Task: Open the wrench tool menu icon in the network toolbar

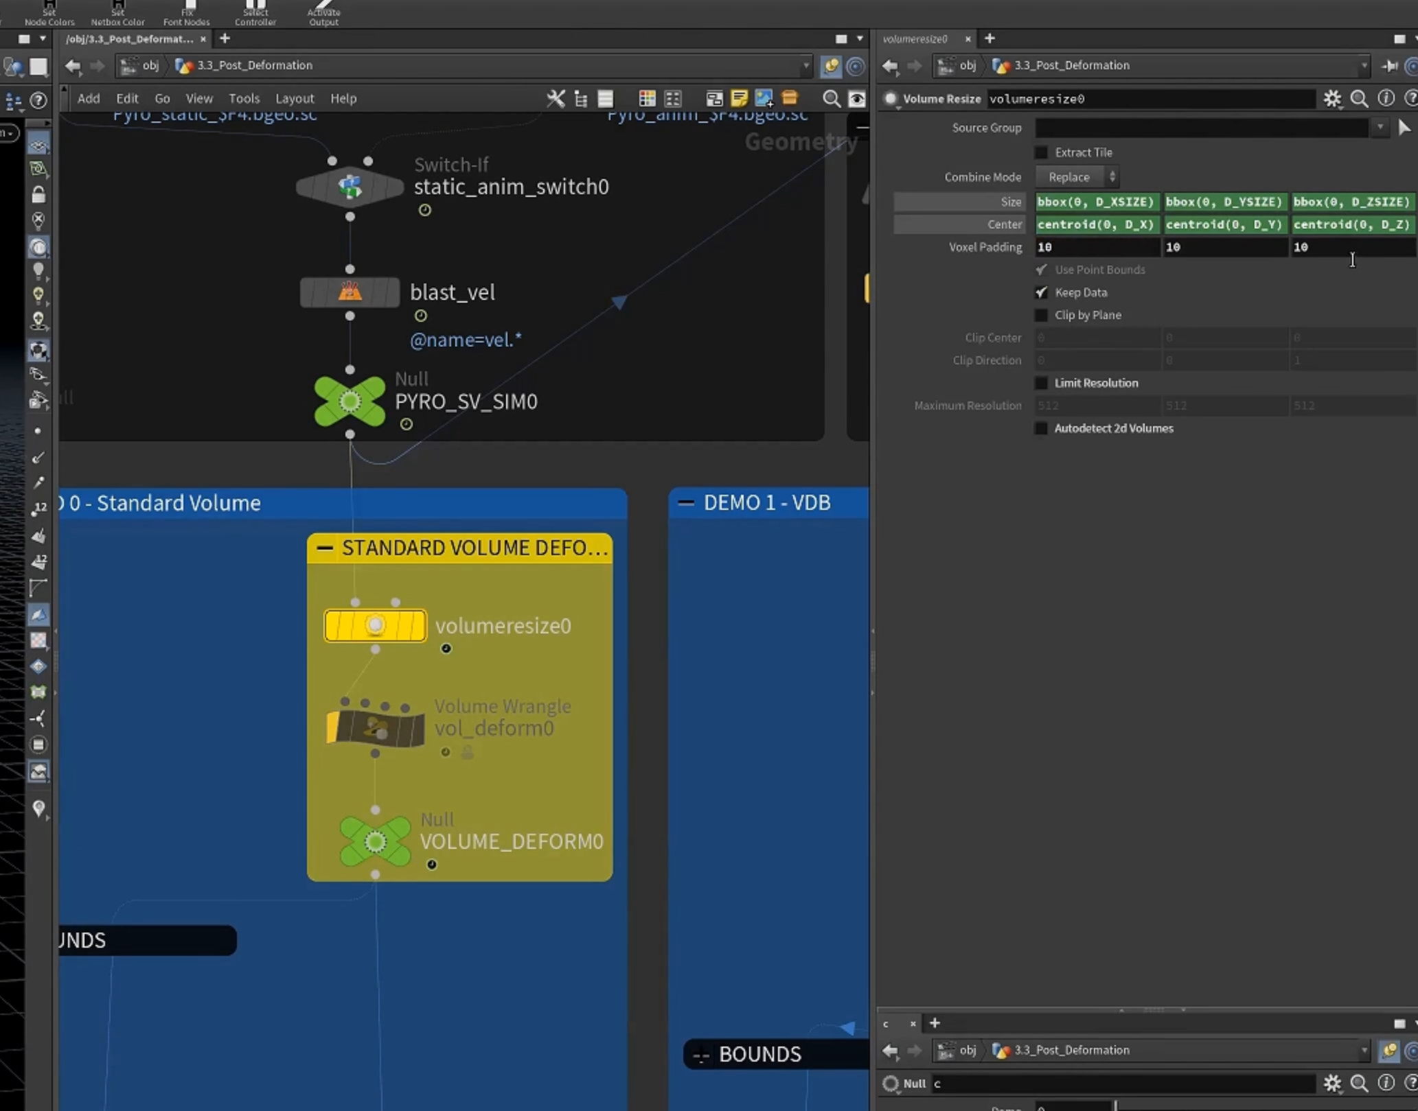Action: tap(556, 99)
